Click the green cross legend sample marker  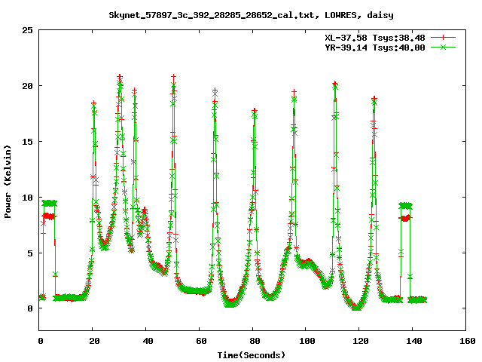(x=443, y=48)
